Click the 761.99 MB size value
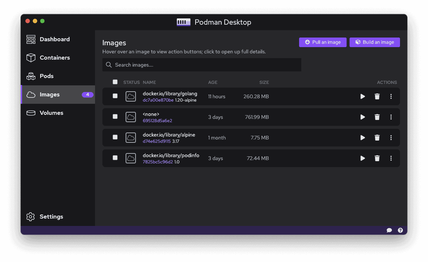The height and width of the screenshot is (262, 428). [x=257, y=117]
